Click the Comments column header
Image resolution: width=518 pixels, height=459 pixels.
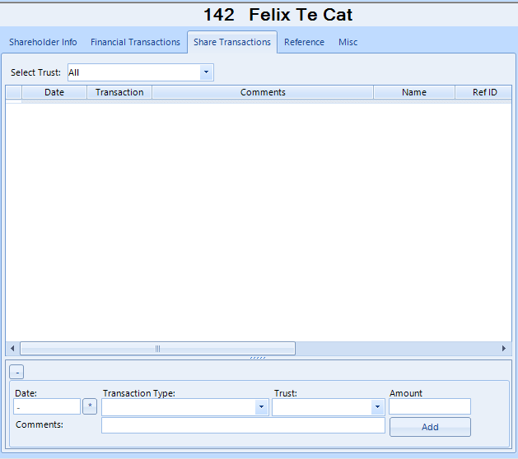pyautogui.click(x=263, y=92)
